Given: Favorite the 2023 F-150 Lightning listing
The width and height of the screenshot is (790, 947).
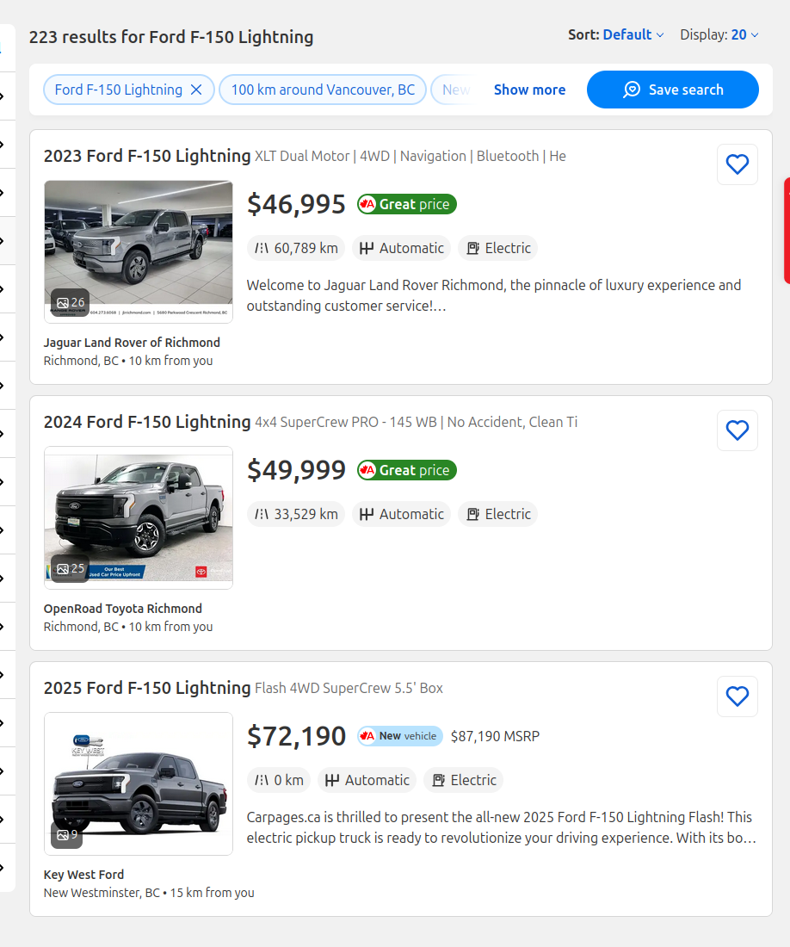Looking at the screenshot, I should coord(737,164).
